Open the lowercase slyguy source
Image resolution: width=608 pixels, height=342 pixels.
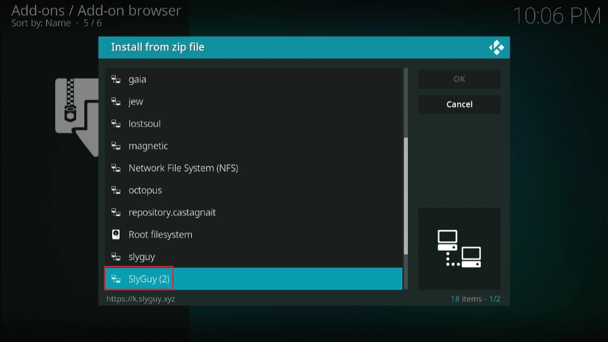pyautogui.click(x=141, y=256)
